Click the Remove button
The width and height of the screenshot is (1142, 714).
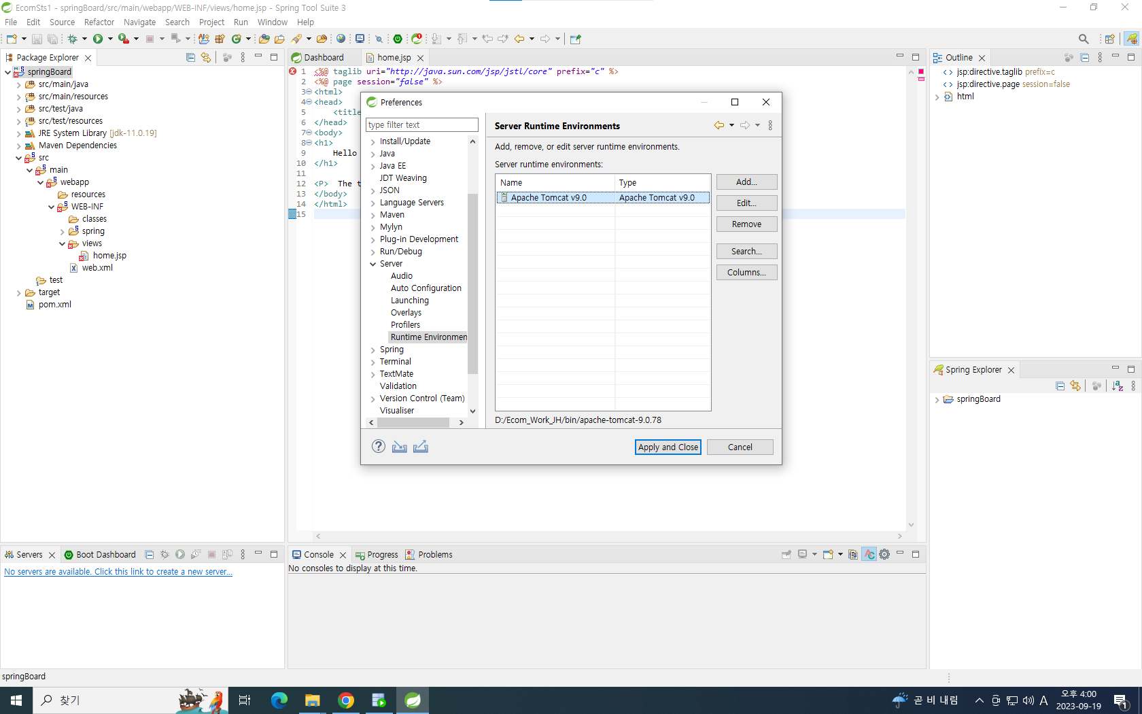[746, 224]
